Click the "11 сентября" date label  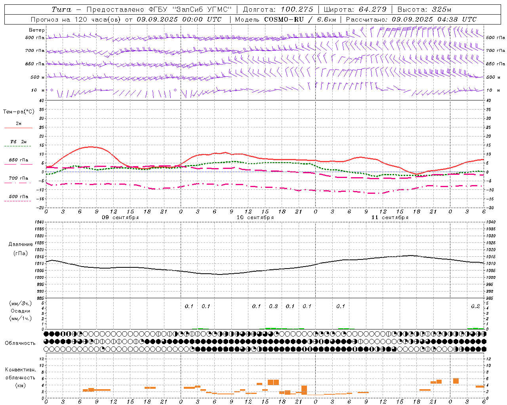pyautogui.click(x=390, y=218)
